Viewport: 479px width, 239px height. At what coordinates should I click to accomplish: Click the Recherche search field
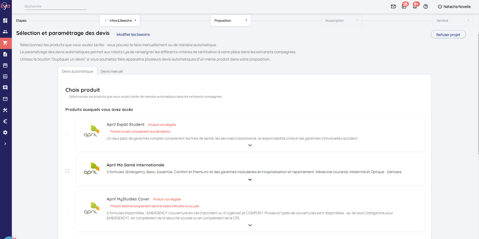tap(56, 6)
